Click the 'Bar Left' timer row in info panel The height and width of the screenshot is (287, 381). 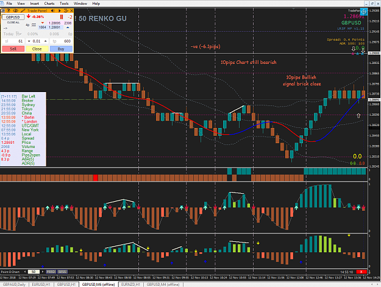[18, 96]
